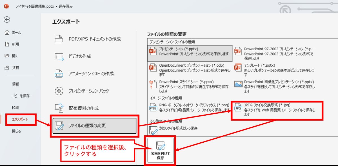Click the 名前を付けて保存 button
This screenshot has width=338, height=166.
pyautogui.click(x=161, y=151)
